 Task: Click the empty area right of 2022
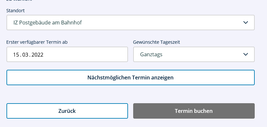point(85,55)
